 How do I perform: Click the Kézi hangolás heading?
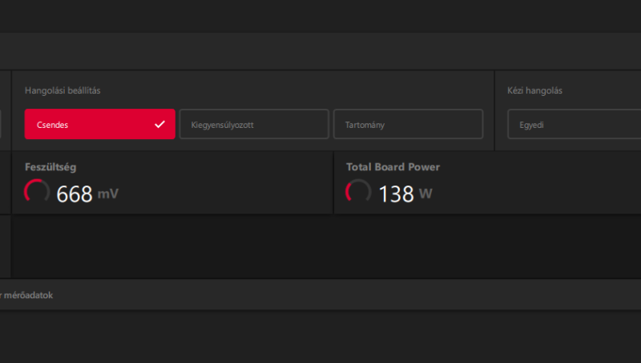534,90
